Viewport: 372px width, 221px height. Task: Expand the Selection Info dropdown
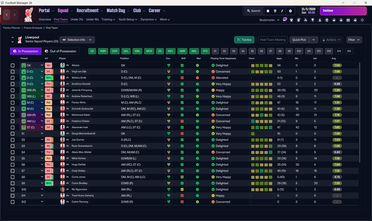click(x=77, y=40)
